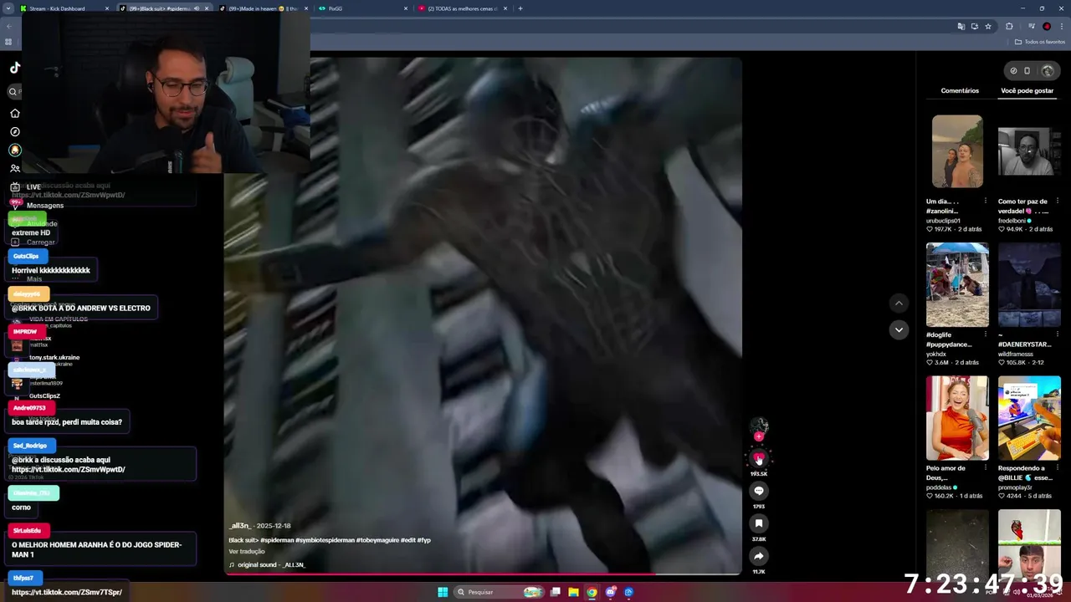Click the urubuclips01 author name

(x=943, y=221)
